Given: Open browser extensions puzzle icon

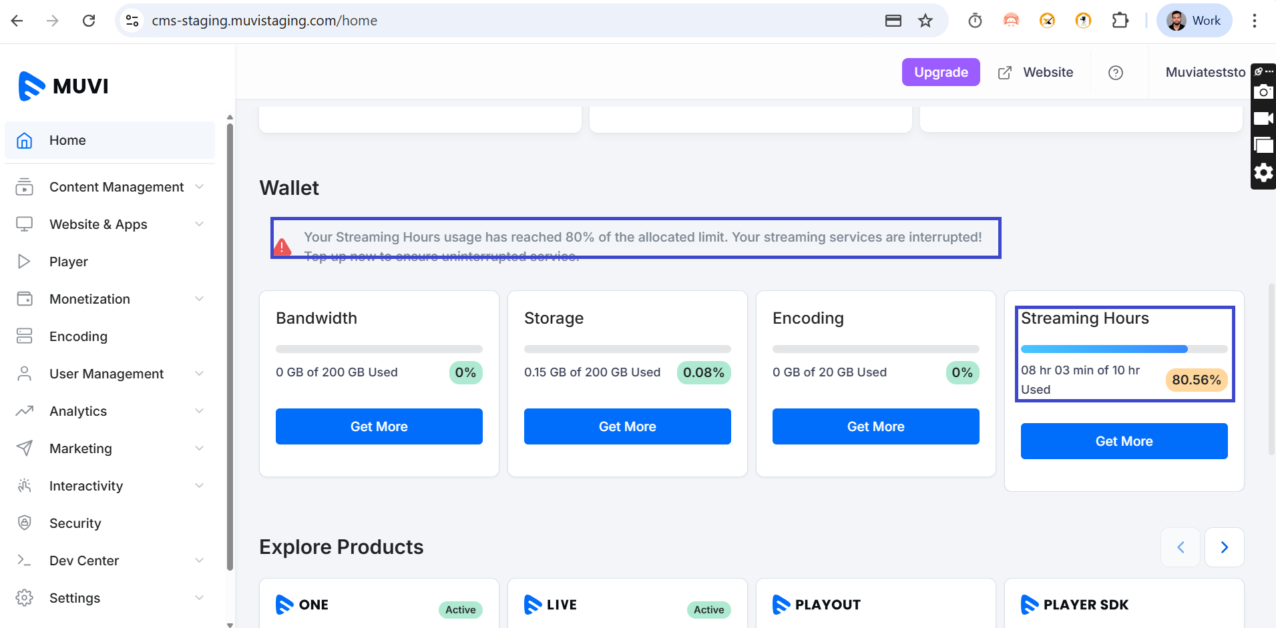Looking at the screenshot, I should coord(1120,21).
